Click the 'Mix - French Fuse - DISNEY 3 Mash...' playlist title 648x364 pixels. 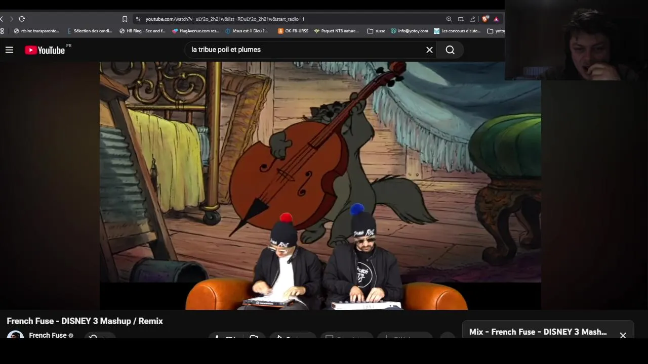(538, 332)
